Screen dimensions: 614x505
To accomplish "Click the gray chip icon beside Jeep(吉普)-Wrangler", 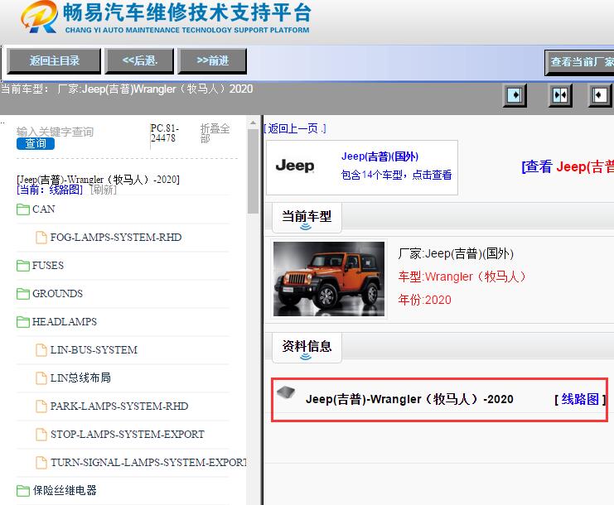I will click(x=286, y=392).
